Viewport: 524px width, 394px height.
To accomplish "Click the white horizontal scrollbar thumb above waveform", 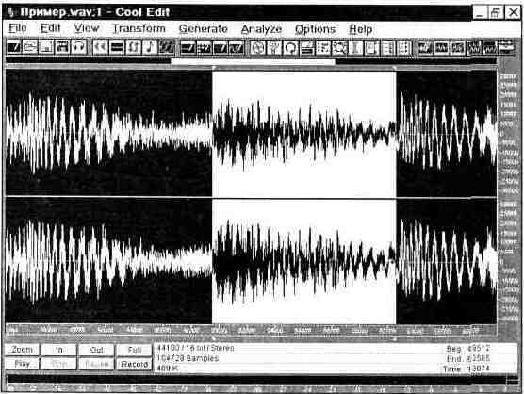I will 253,61.
